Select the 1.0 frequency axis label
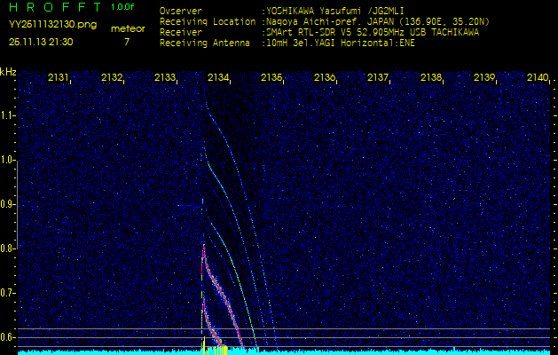This screenshot has width=558, height=355. click(x=8, y=160)
